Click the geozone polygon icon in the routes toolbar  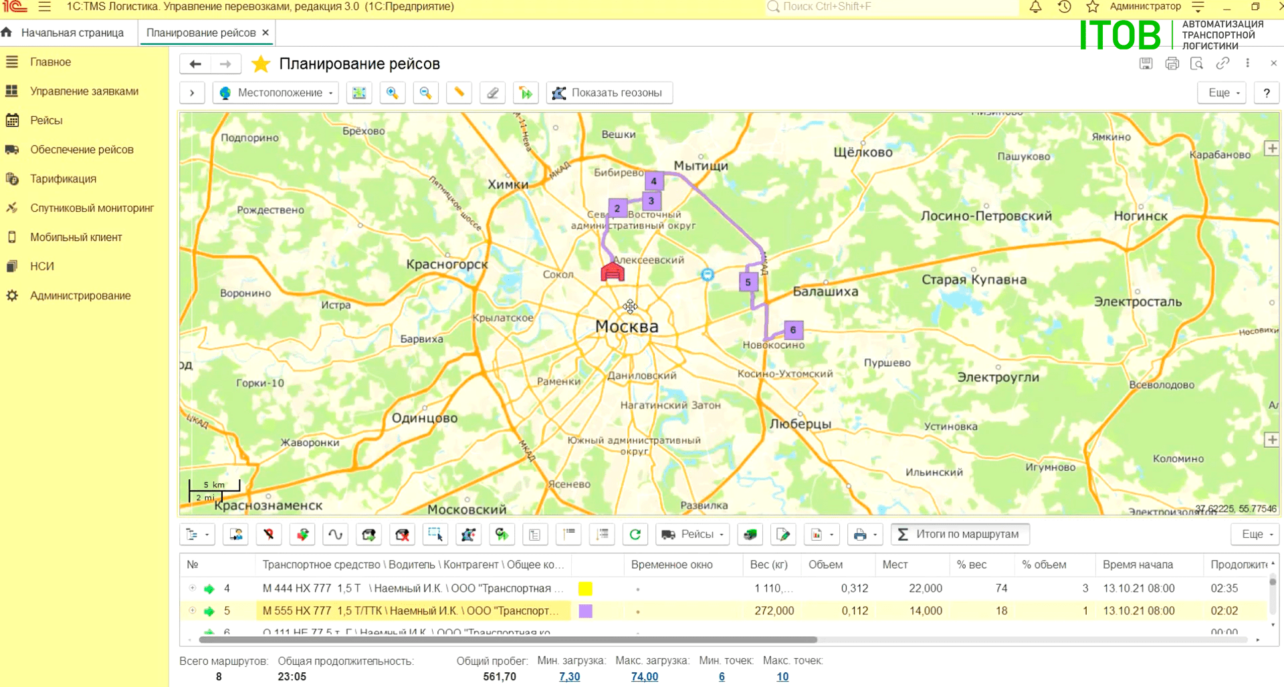(x=468, y=534)
